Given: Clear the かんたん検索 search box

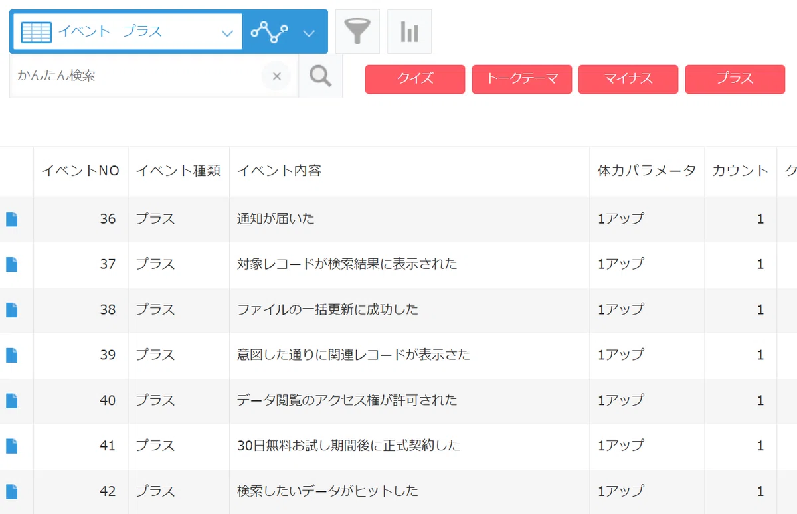Looking at the screenshot, I should coord(277,76).
